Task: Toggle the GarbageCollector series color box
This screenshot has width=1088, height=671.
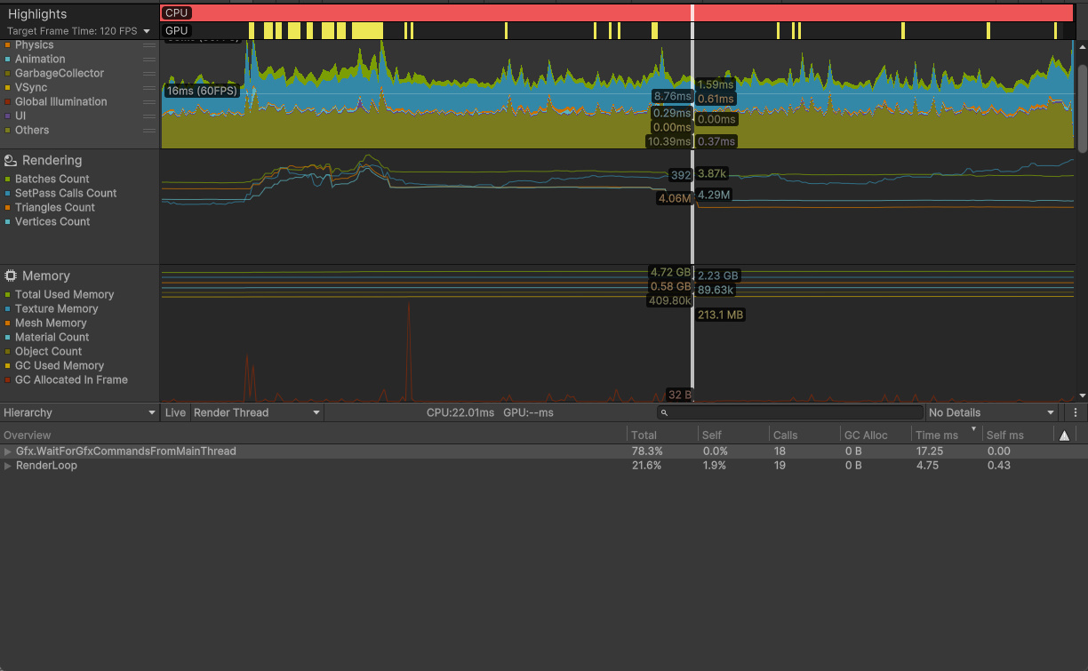Action: pyautogui.click(x=8, y=73)
